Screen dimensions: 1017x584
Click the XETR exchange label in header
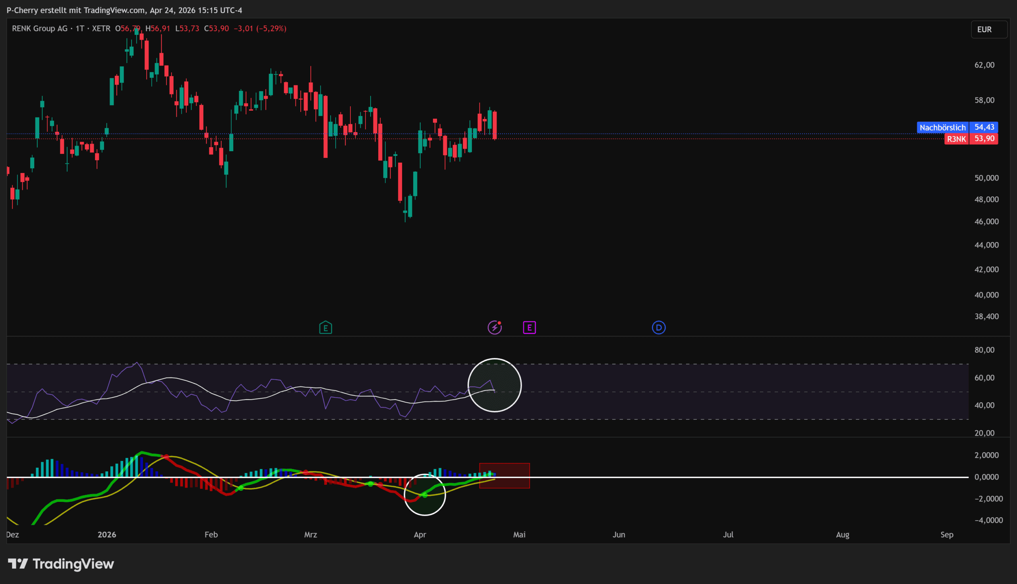tap(101, 29)
